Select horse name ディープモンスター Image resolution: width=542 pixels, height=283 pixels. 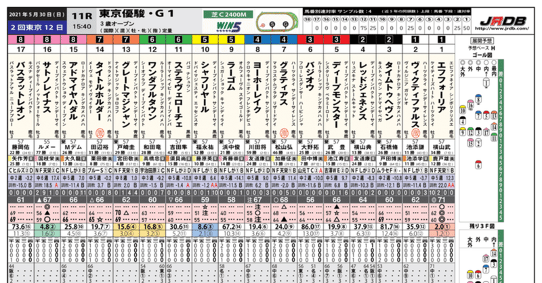[336, 94]
